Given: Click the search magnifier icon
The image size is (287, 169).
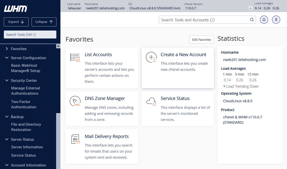Looking at the screenshot, I should pos(252,20).
